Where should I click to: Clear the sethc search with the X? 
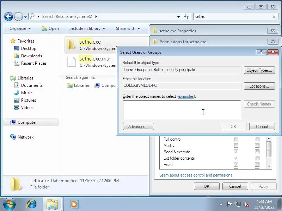coord(274,17)
